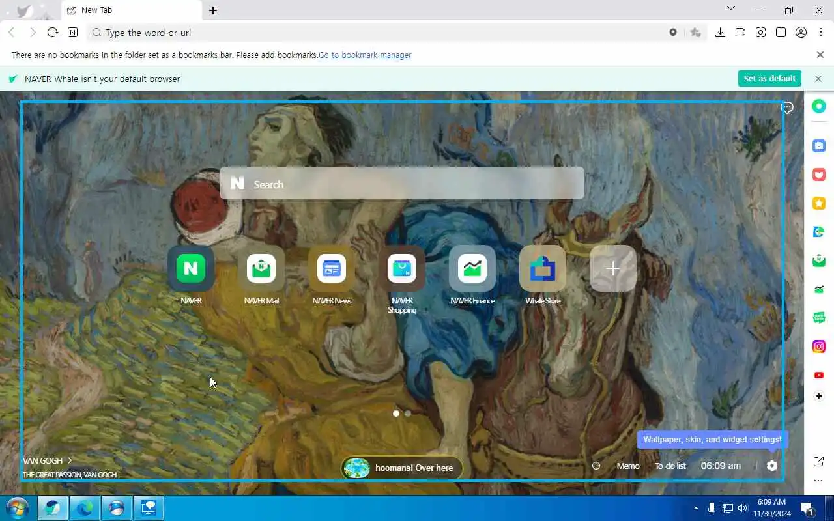
Task: Add a sidebar app with the plus icon
Action: pos(819,396)
